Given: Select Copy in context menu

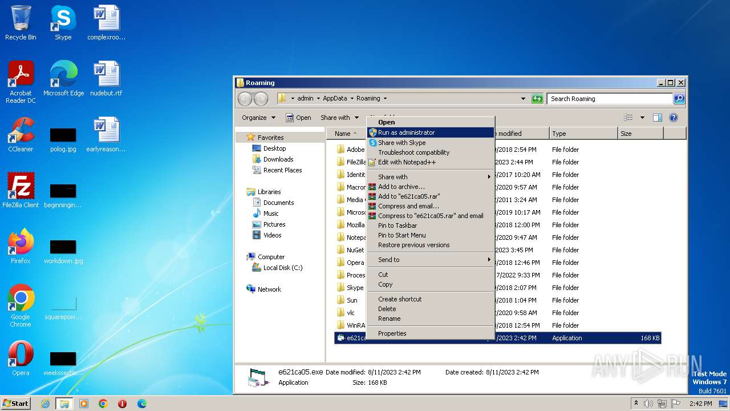Looking at the screenshot, I should pyautogui.click(x=431, y=284).
